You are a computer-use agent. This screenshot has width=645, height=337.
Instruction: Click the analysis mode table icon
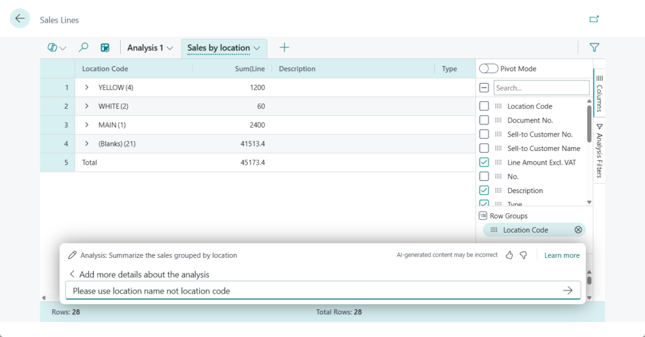[x=105, y=48]
